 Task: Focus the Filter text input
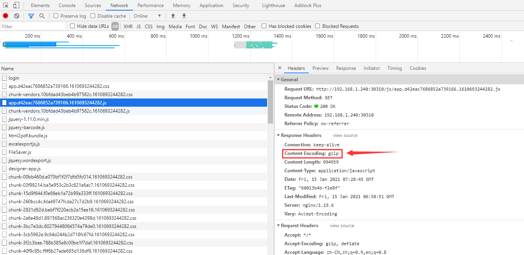click(x=33, y=26)
